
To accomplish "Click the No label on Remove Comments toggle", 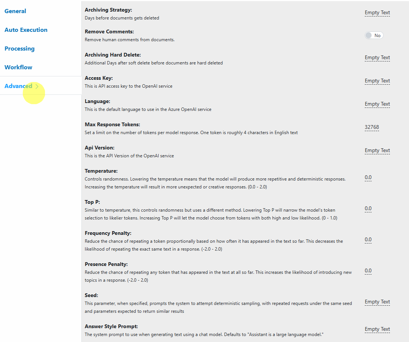I will pyautogui.click(x=378, y=36).
